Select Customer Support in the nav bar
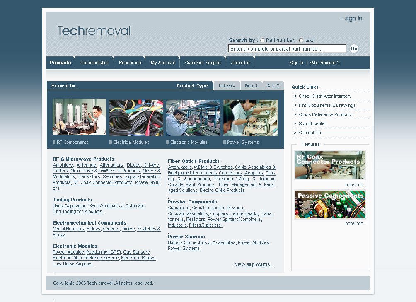Image resolution: width=416 pixels, height=302 pixels. [203, 63]
